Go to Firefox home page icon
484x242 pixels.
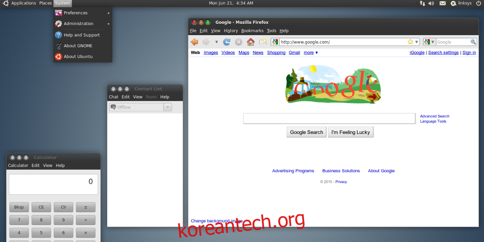point(250,42)
